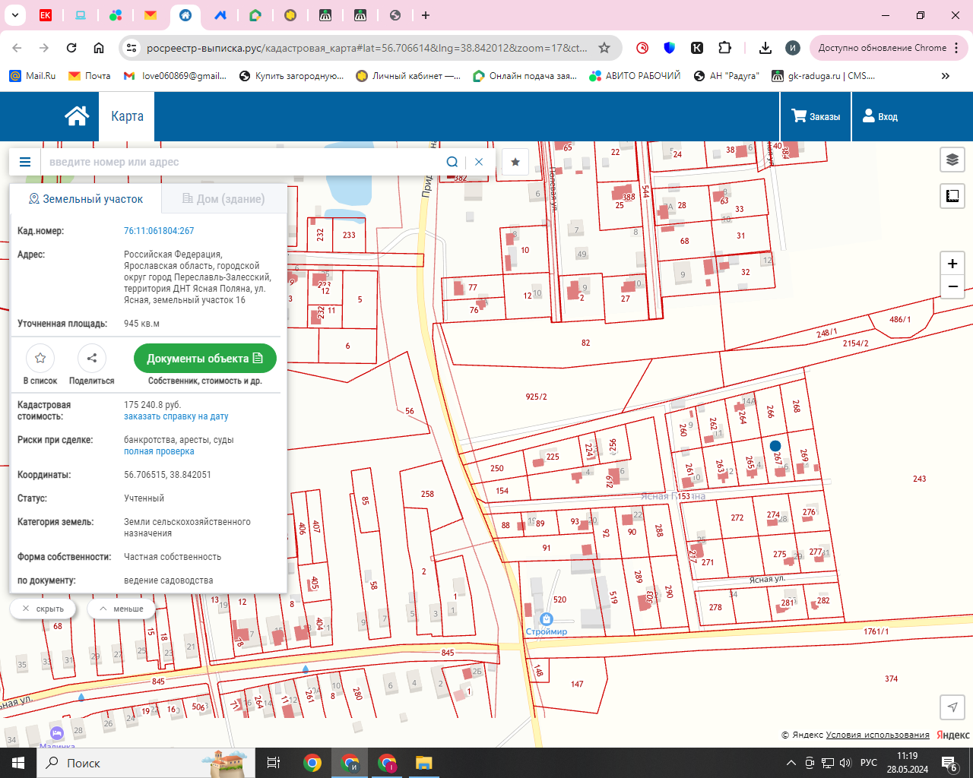Click into the address search input field
The height and width of the screenshot is (778, 973).
[243, 162]
